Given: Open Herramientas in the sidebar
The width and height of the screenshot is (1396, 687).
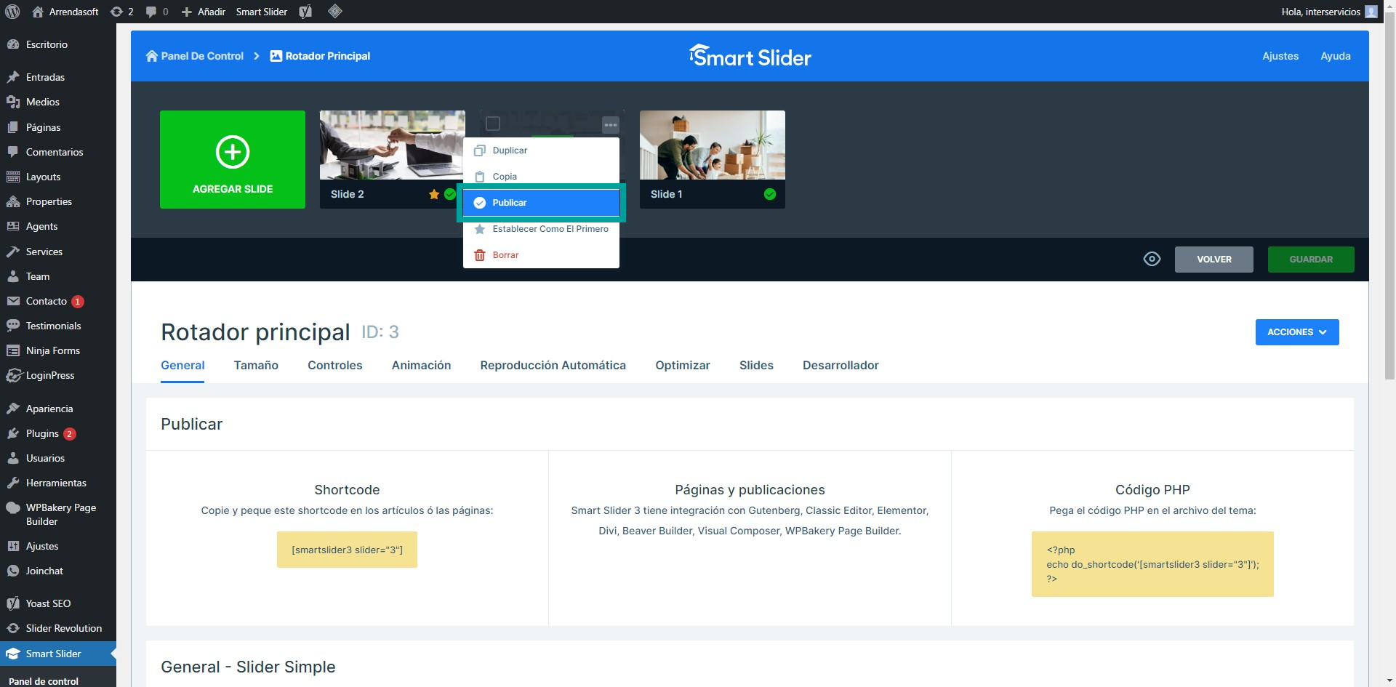Looking at the screenshot, I should pos(58,483).
